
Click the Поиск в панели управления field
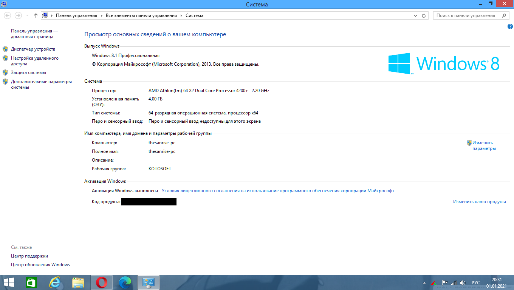[x=467, y=15]
